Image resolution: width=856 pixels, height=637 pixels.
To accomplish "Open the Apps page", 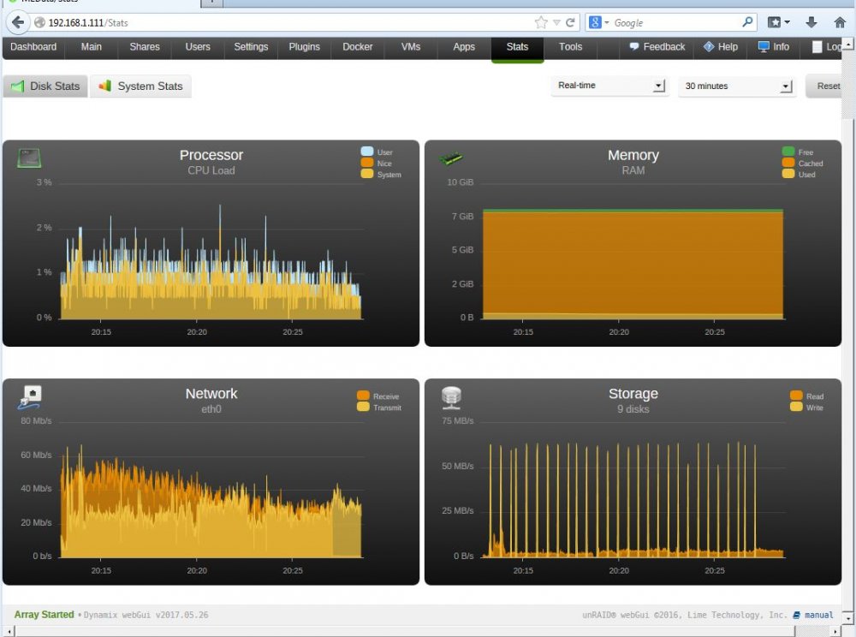I will pos(464,47).
